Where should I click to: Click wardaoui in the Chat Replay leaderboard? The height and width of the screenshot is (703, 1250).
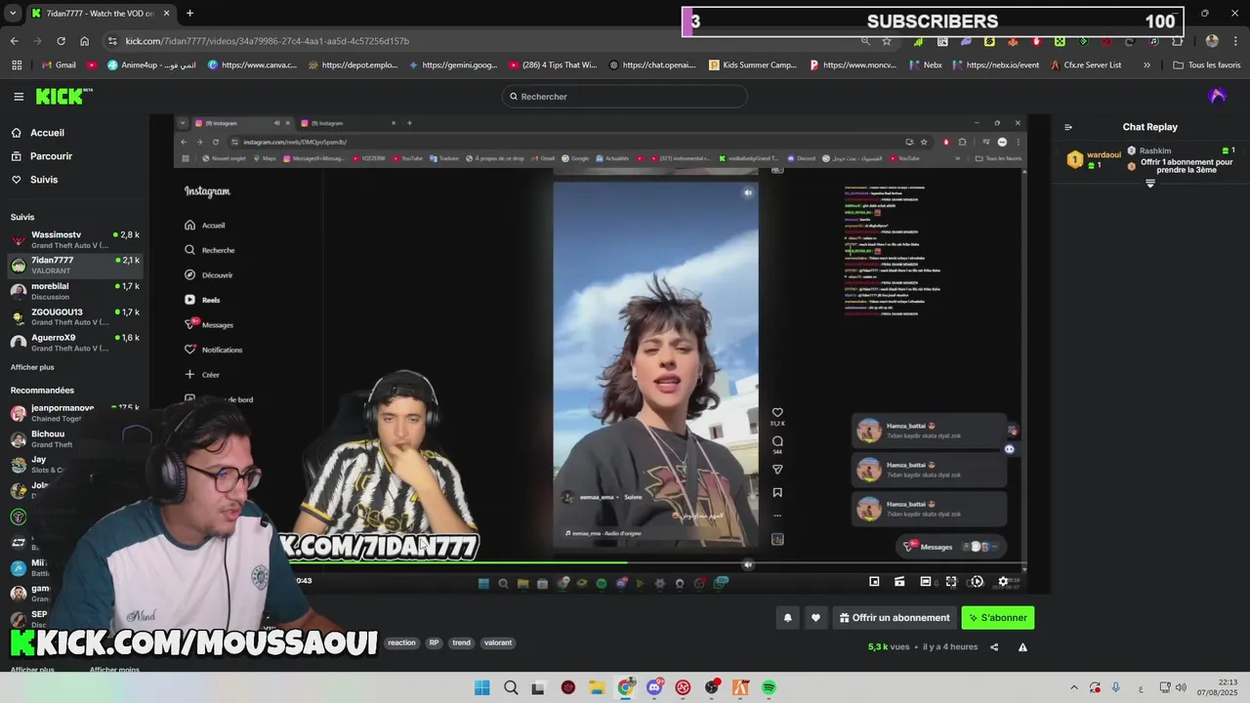(1104, 154)
